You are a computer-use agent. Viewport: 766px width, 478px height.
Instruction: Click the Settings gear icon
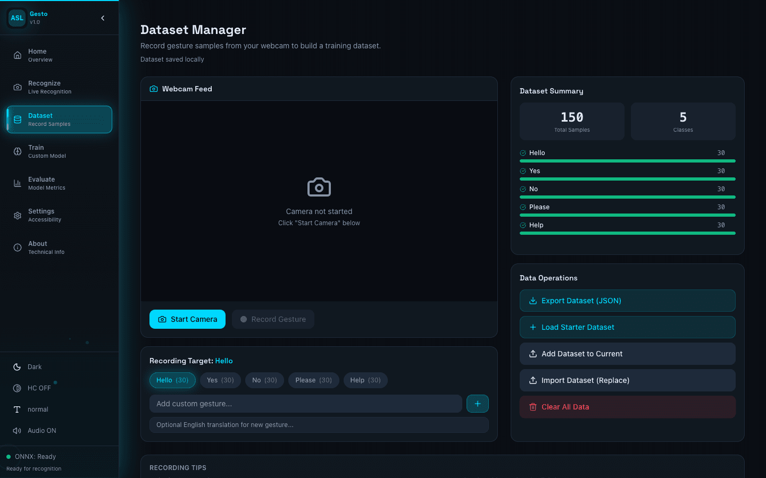tap(18, 216)
